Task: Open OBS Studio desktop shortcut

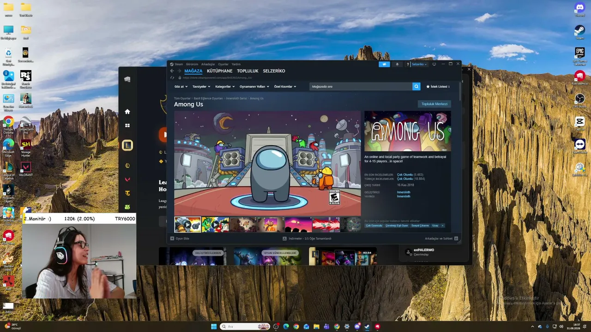Action: 579,101
